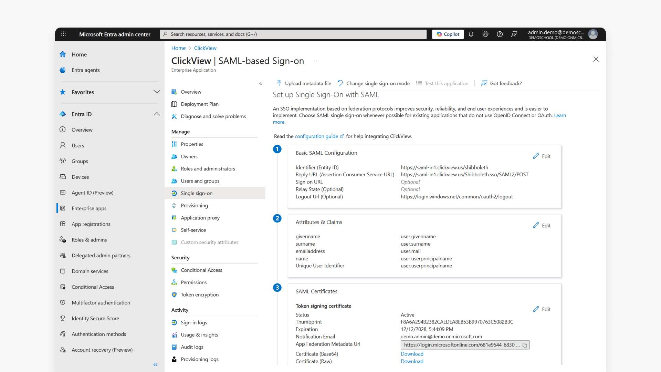Open the configuration guide link
The width and height of the screenshot is (661, 372).
(x=316, y=136)
